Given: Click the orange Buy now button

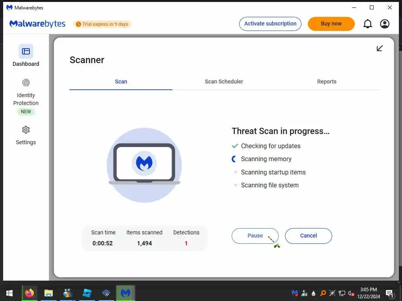Looking at the screenshot, I should click(331, 24).
